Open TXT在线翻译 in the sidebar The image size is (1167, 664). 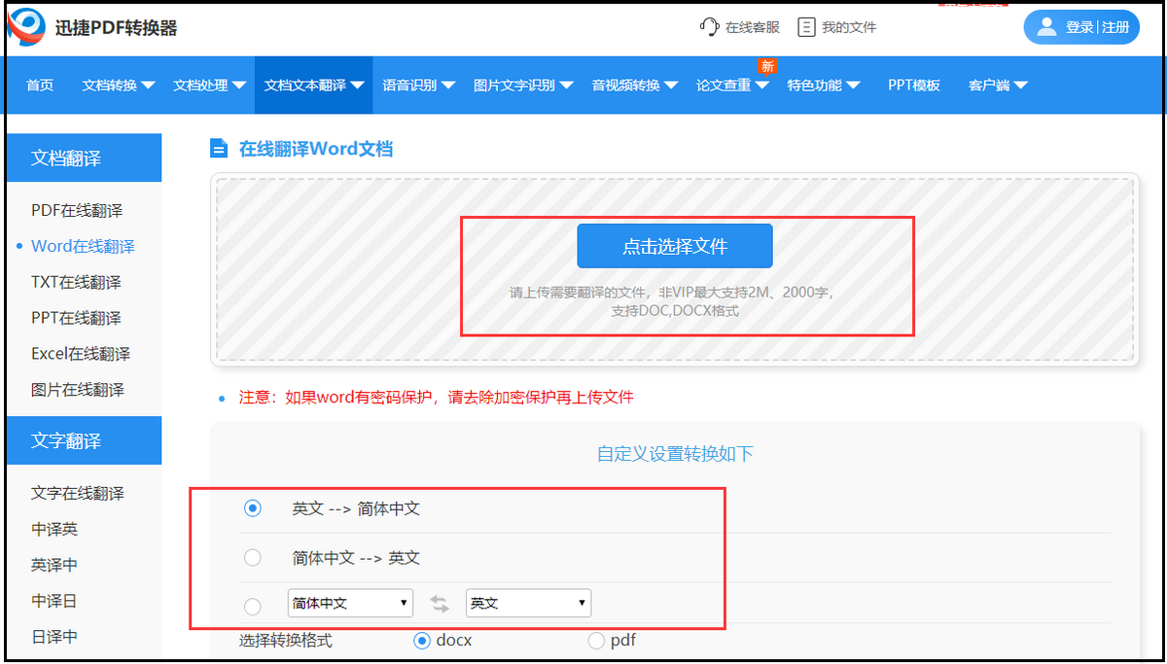(76, 283)
